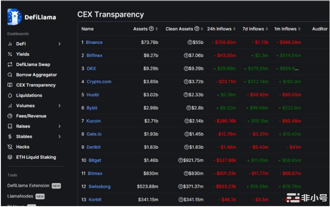This screenshot has width=330, height=207.
Task: Click the help icon next to Clean Assets
Action: 197,29
